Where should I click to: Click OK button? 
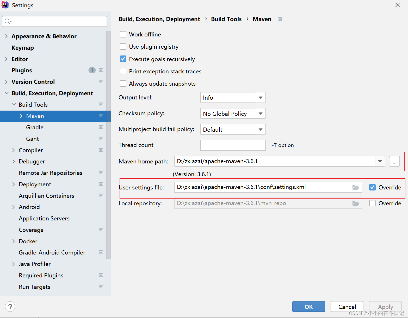(308, 307)
